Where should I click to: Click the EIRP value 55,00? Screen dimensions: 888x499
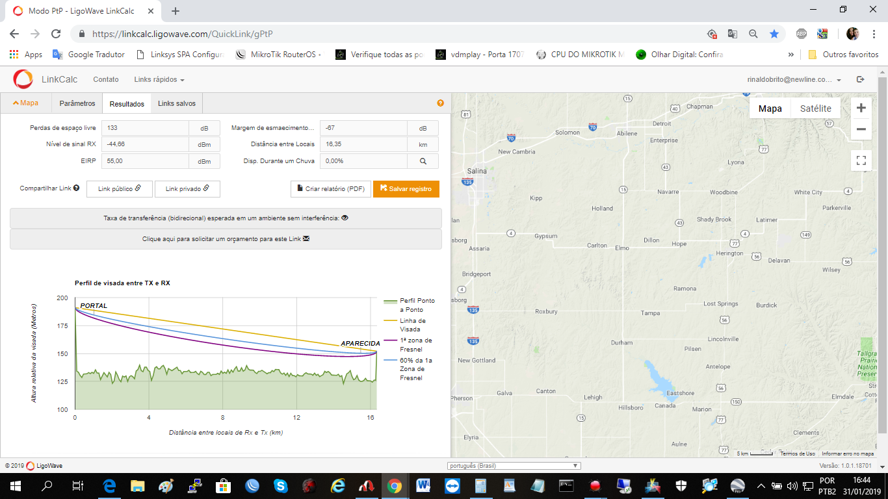146,161
